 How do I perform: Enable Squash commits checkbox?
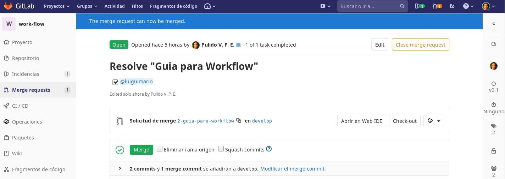point(221,149)
